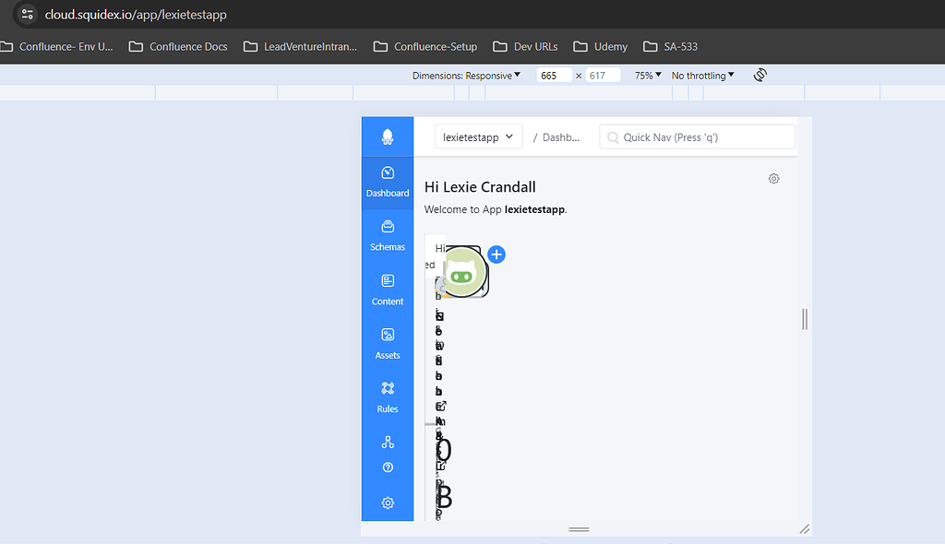Open the Dev URLs bookmarks folder
The height and width of the screenshot is (544, 945).
click(x=525, y=46)
